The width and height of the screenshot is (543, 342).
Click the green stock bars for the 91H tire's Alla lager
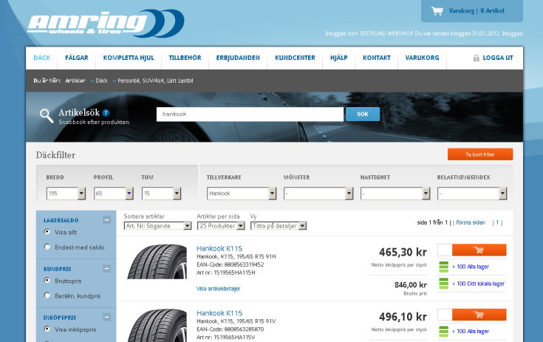[443, 267]
